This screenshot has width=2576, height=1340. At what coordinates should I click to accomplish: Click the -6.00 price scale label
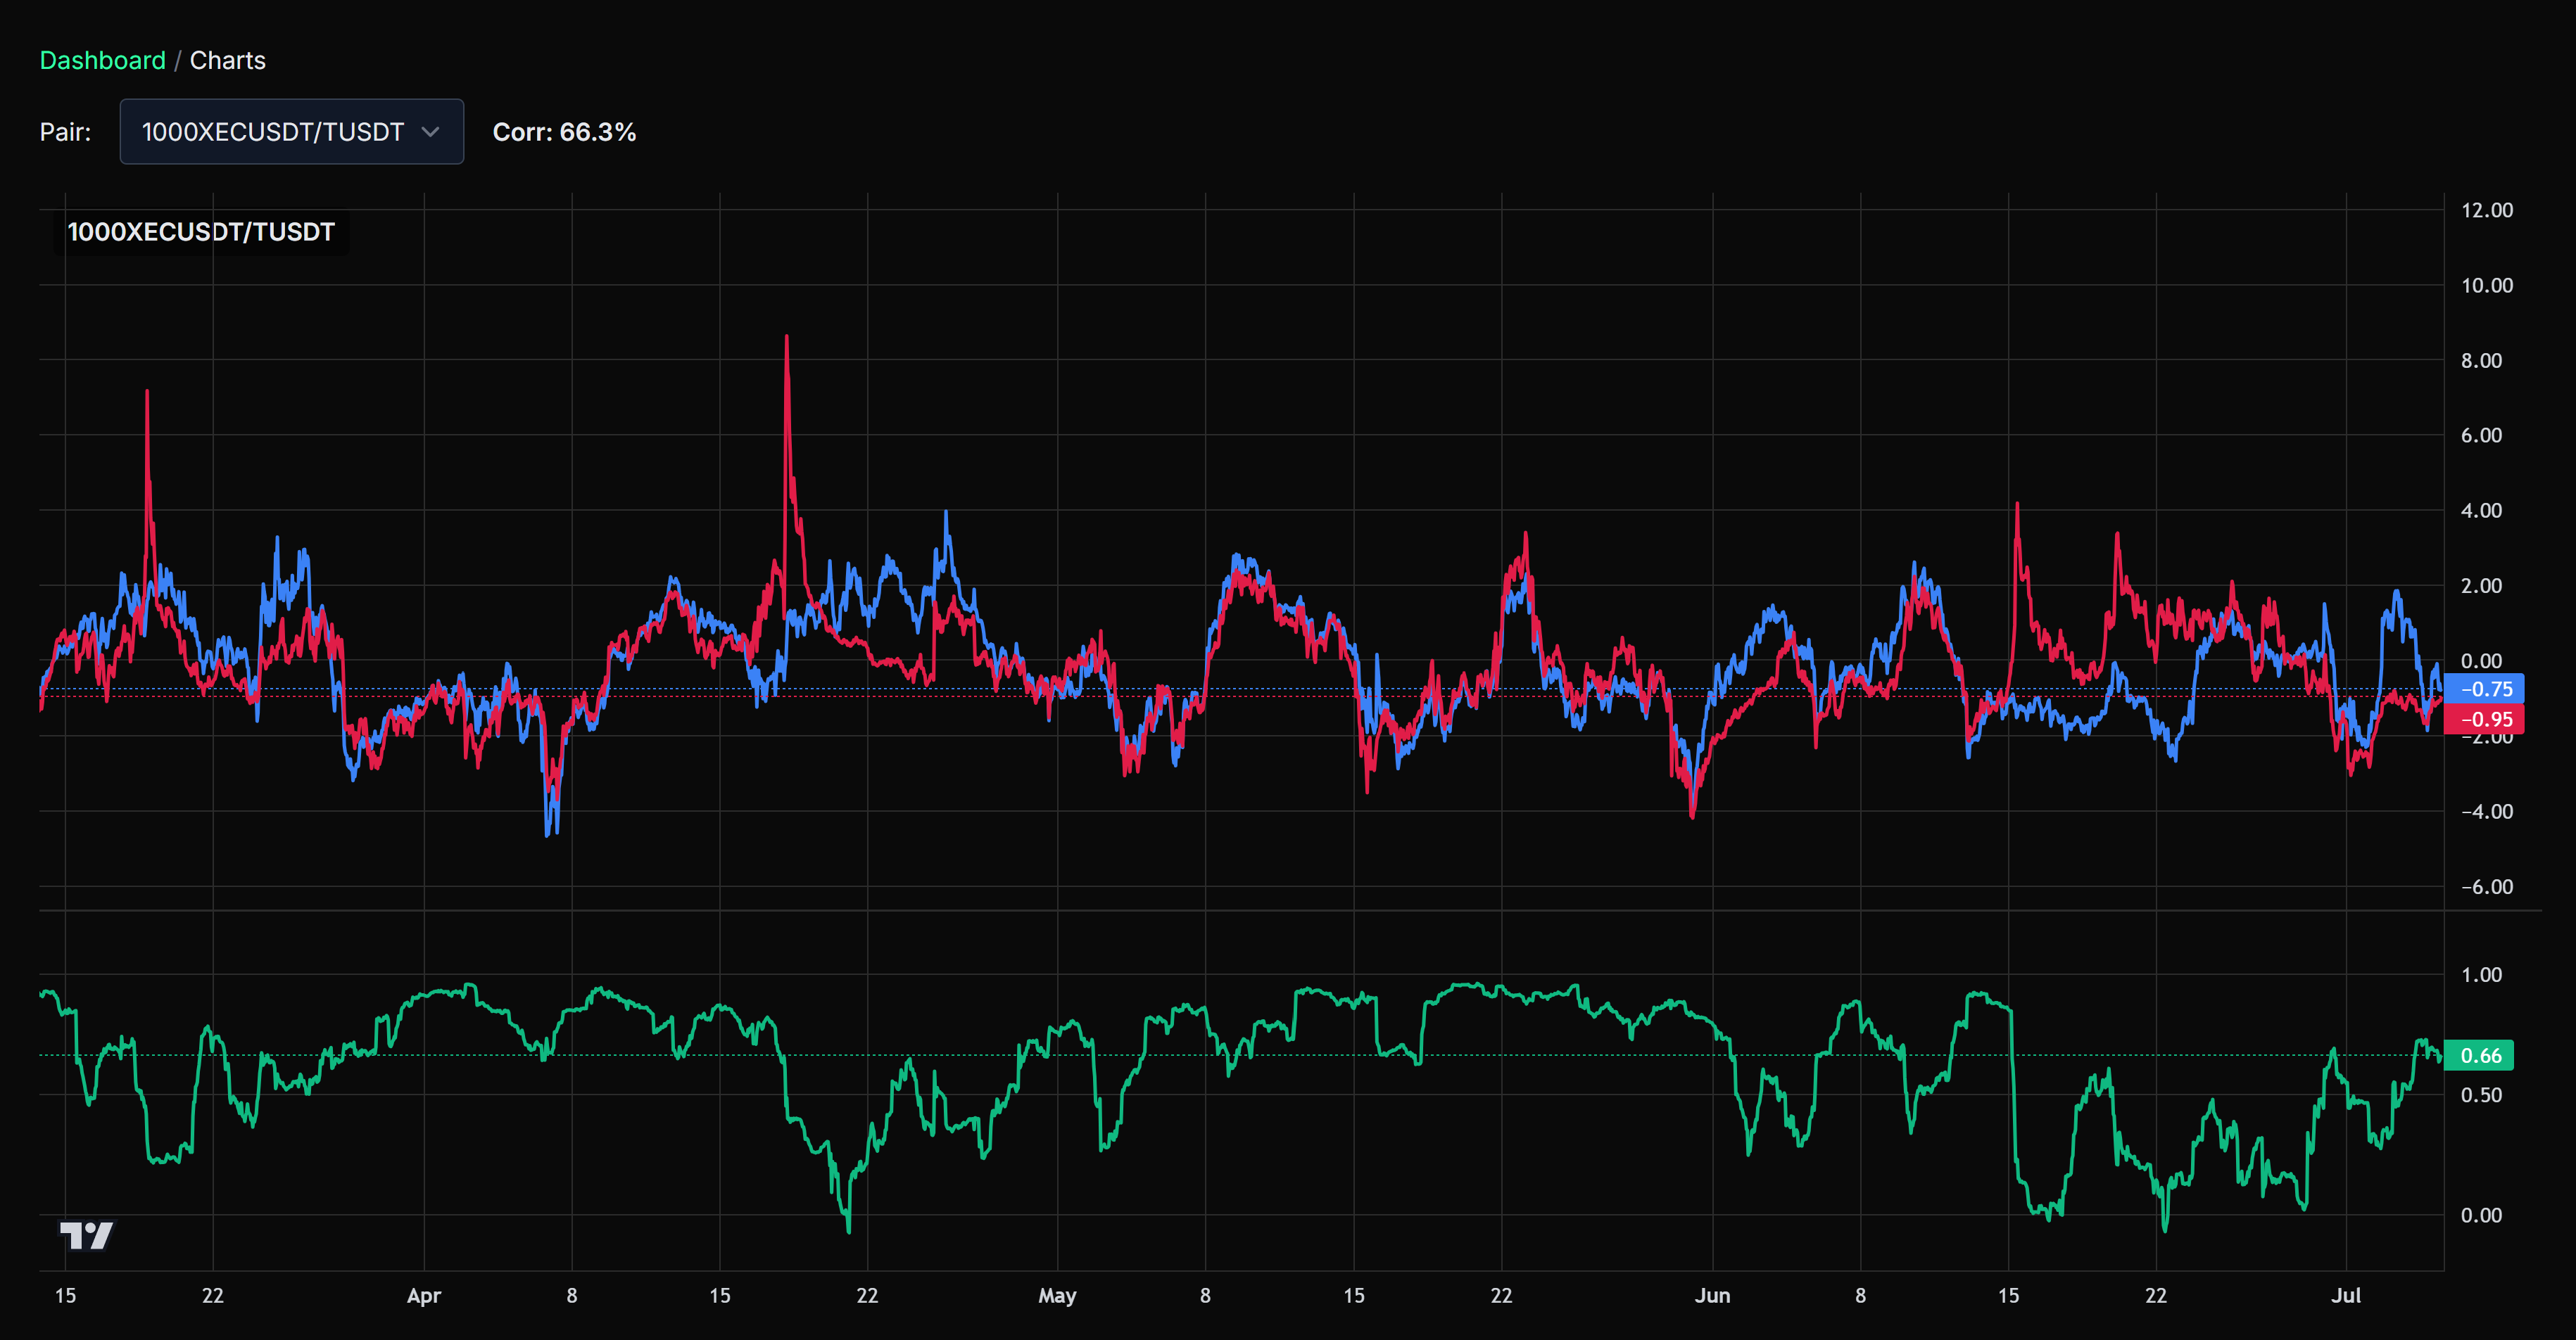click(x=2486, y=886)
